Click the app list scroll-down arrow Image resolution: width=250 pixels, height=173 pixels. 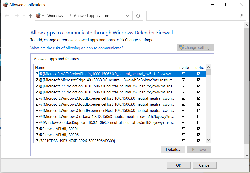(x=208, y=140)
